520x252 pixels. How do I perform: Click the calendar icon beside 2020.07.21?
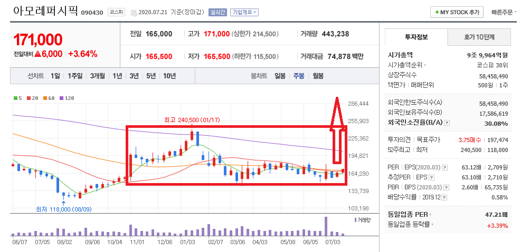pyautogui.click(x=134, y=13)
